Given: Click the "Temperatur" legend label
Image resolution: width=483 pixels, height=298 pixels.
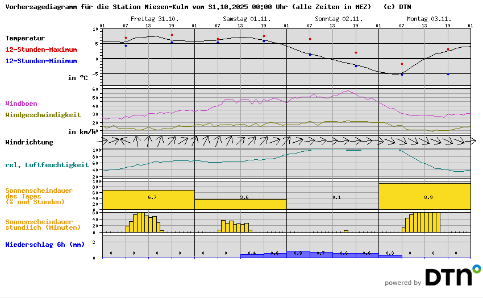Looking at the screenshot, I should pos(25,38).
